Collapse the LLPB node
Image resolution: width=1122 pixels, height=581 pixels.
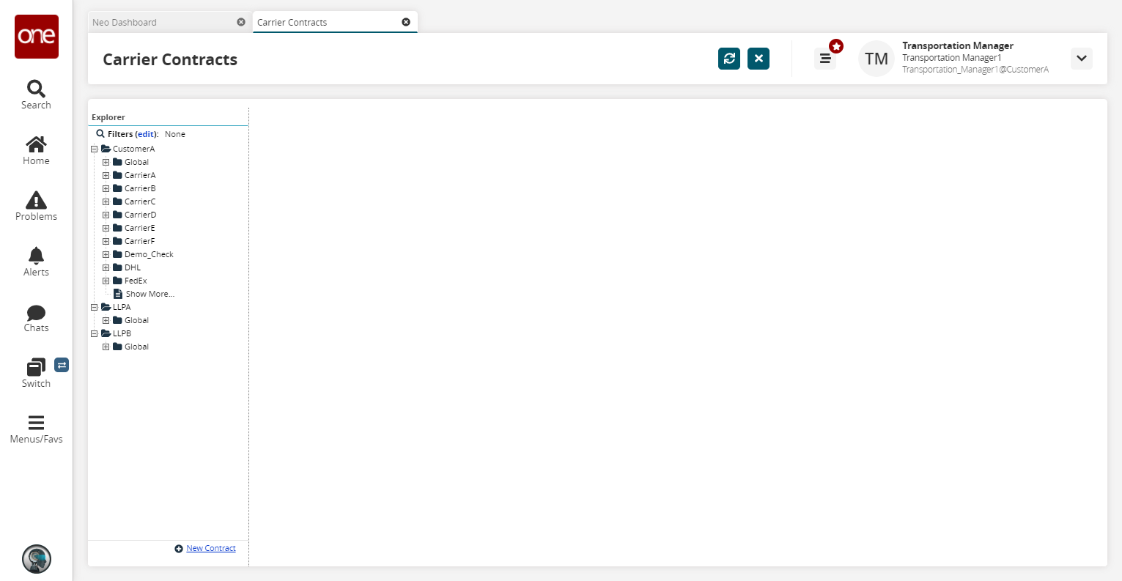pos(95,333)
